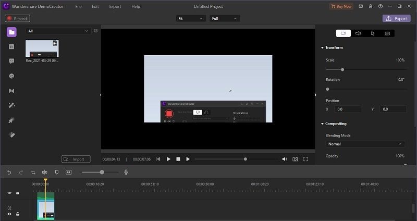Open the Titles/Text sidebar icon
This screenshot has width=417, height=221.
(11, 47)
